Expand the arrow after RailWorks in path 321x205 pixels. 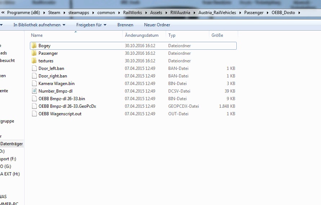tap(146, 13)
